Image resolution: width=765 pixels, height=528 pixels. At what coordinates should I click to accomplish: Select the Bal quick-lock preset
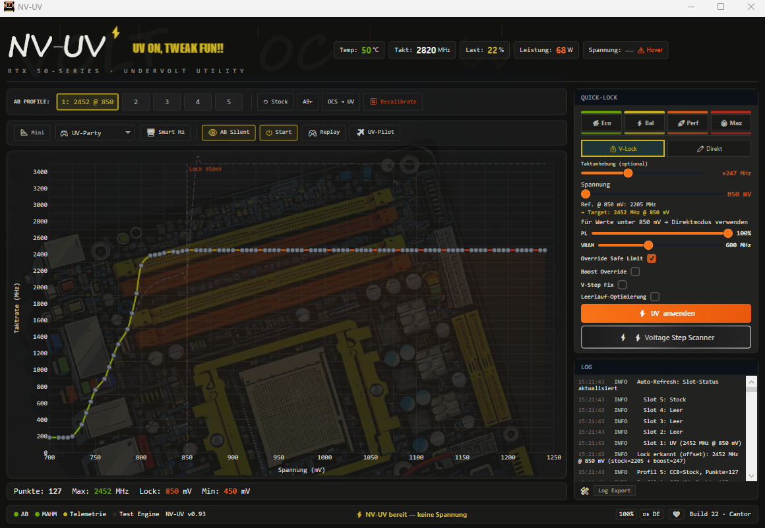(645, 123)
